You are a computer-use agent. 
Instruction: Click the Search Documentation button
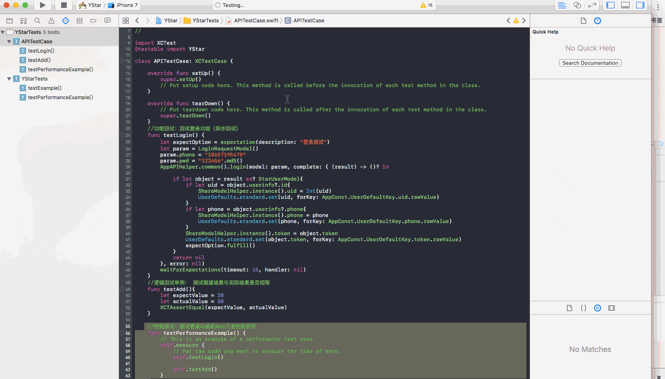click(x=590, y=63)
